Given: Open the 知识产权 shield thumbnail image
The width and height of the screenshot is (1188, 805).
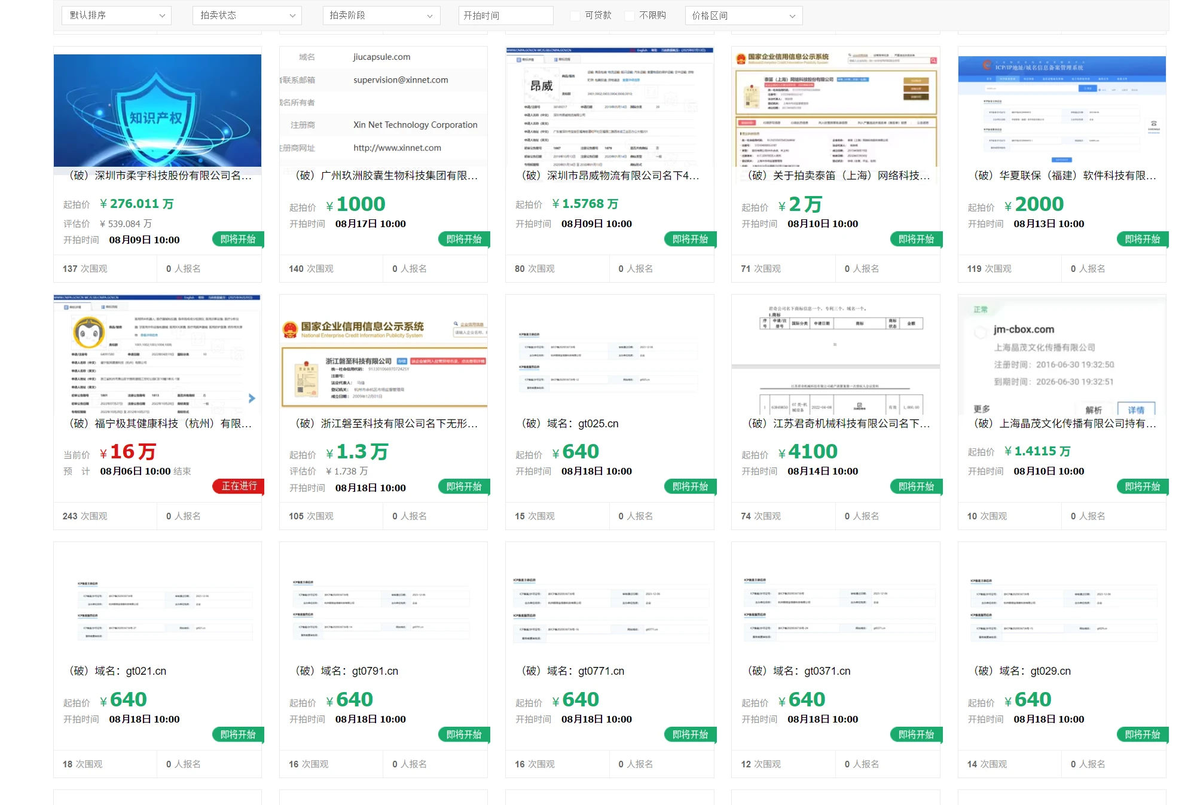Looking at the screenshot, I should [157, 110].
